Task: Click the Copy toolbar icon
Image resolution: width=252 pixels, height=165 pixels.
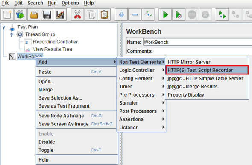Action: click(x=91, y=15)
